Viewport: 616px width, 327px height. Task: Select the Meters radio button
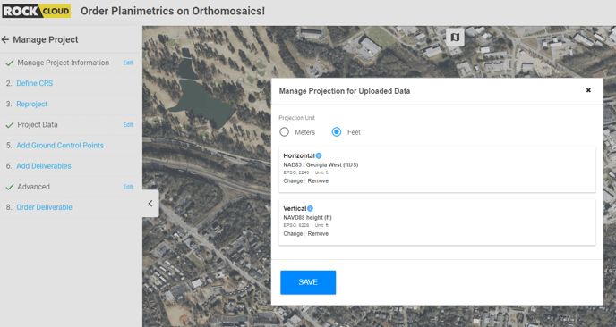point(284,132)
